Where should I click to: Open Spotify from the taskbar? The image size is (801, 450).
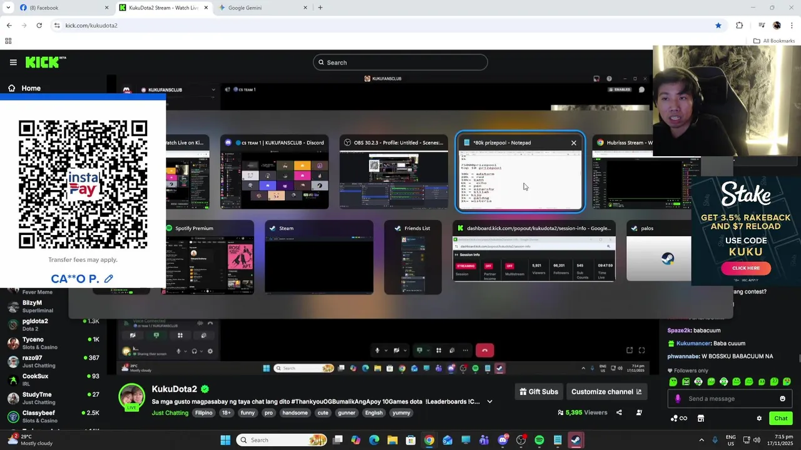(x=539, y=440)
